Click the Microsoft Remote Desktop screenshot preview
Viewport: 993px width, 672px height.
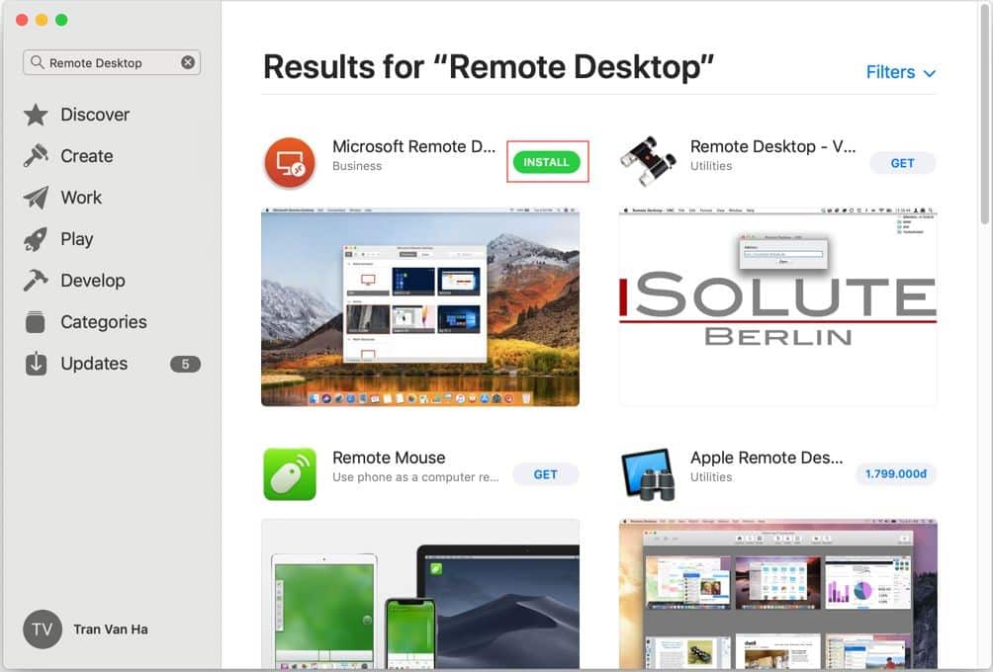tap(420, 307)
